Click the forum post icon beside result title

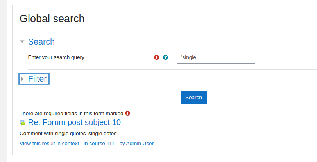pyautogui.click(x=22, y=123)
